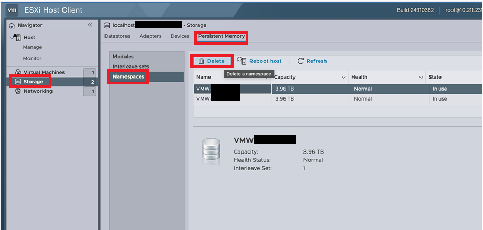Select Interleave sets in the side list
Screen dimensions: 483x230
(131, 67)
